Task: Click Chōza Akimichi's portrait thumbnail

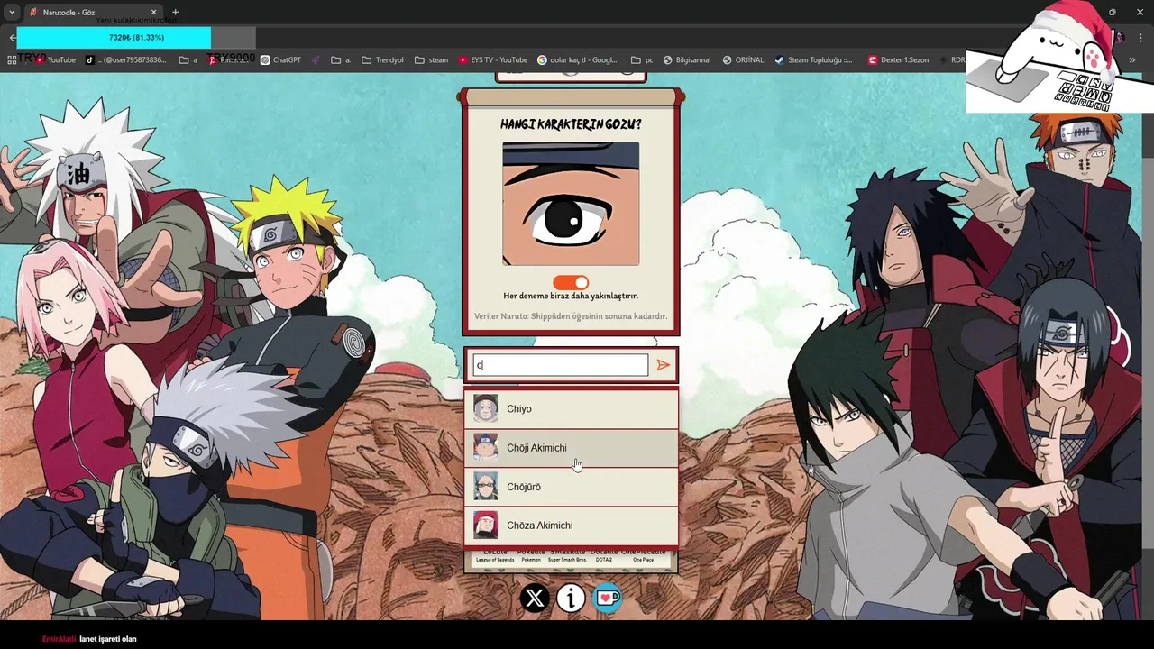Action: pos(486,526)
